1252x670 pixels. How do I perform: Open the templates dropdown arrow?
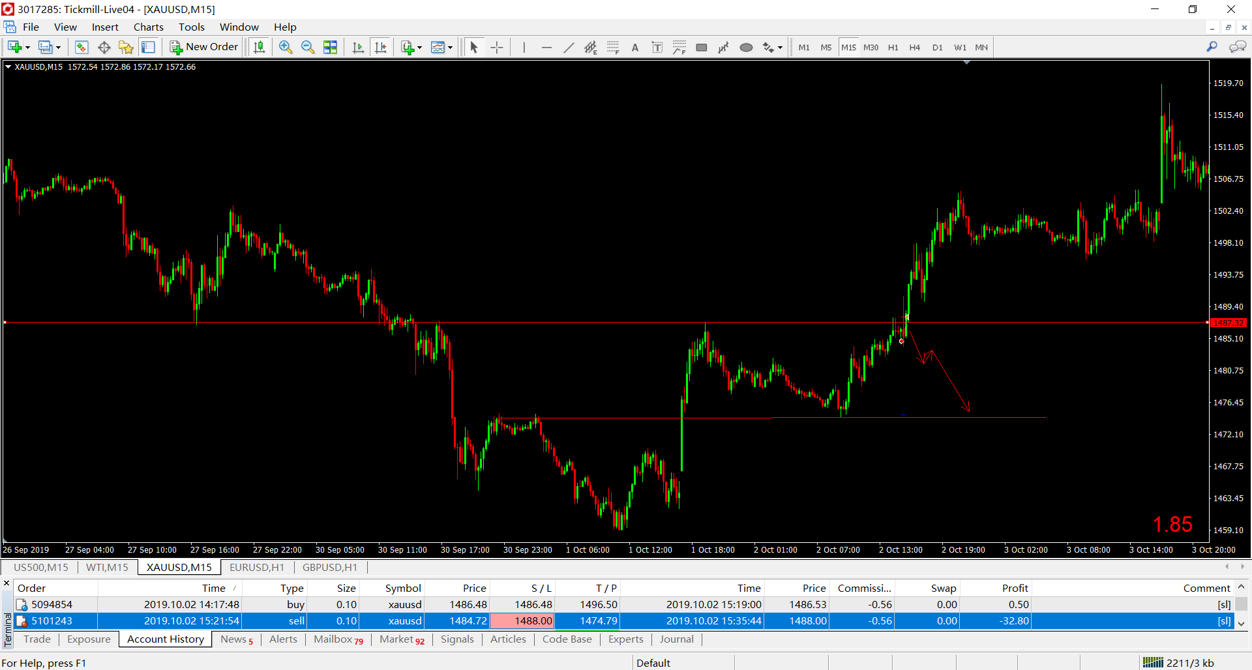coord(450,47)
